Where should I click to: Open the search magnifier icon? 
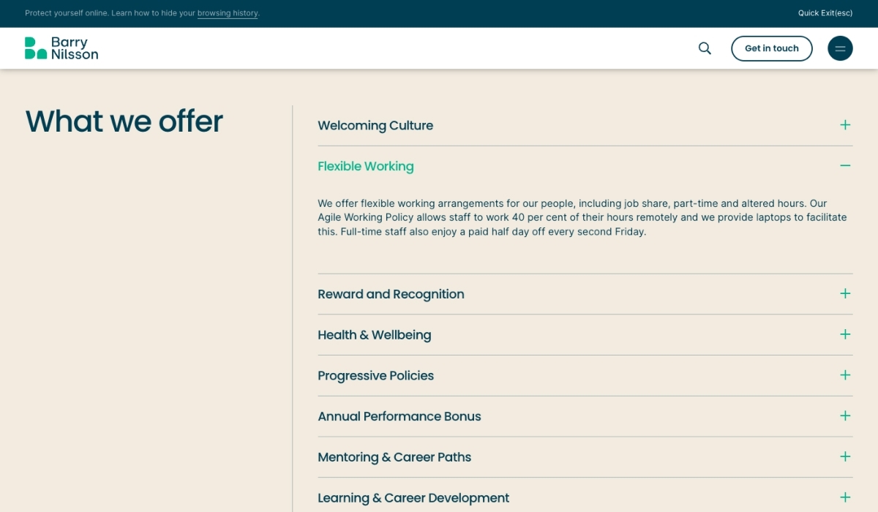(x=705, y=48)
